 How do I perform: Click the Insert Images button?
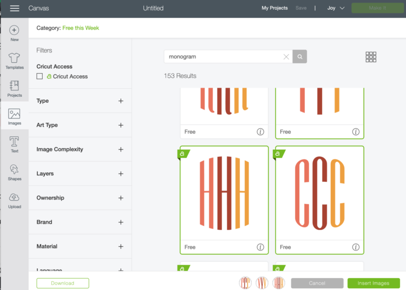[x=374, y=283]
